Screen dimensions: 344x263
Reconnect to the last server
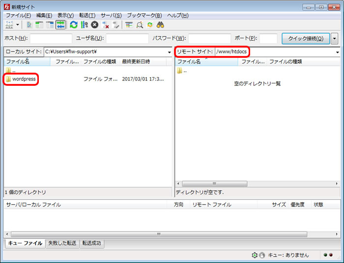[115, 25]
